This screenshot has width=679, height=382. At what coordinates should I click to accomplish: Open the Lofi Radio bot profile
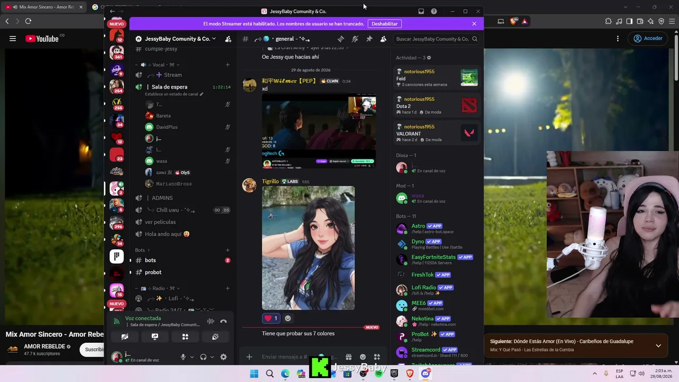[x=436, y=290]
